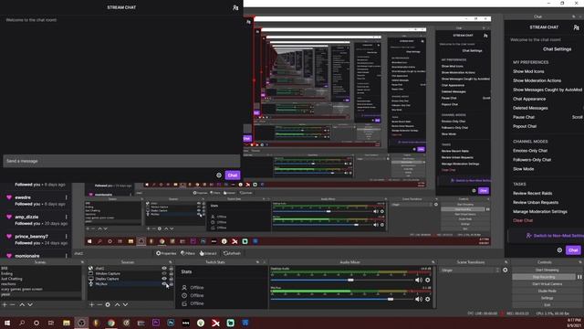The height and width of the screenshot is (329, 584).
Task: Open the scene transition properties gear
Action: (505, 271)
